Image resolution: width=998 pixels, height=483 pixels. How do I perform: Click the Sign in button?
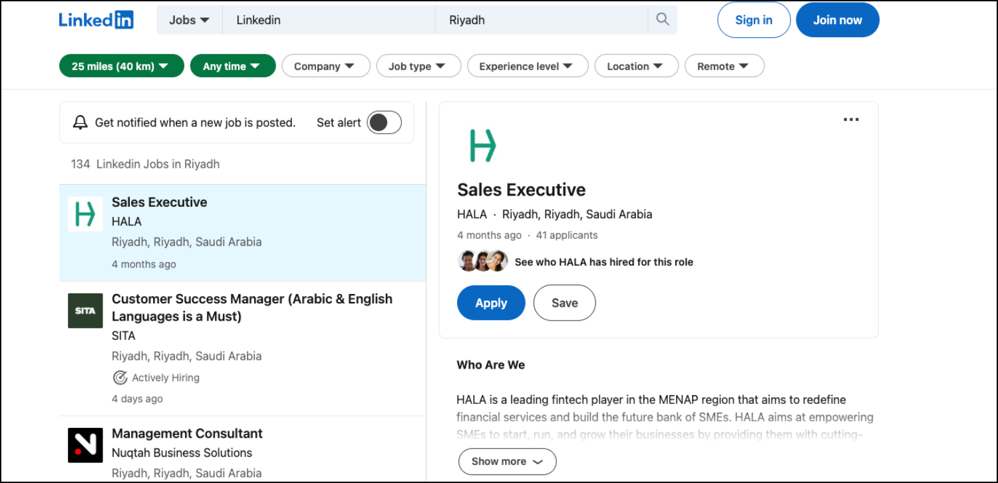tap(754, 20)
